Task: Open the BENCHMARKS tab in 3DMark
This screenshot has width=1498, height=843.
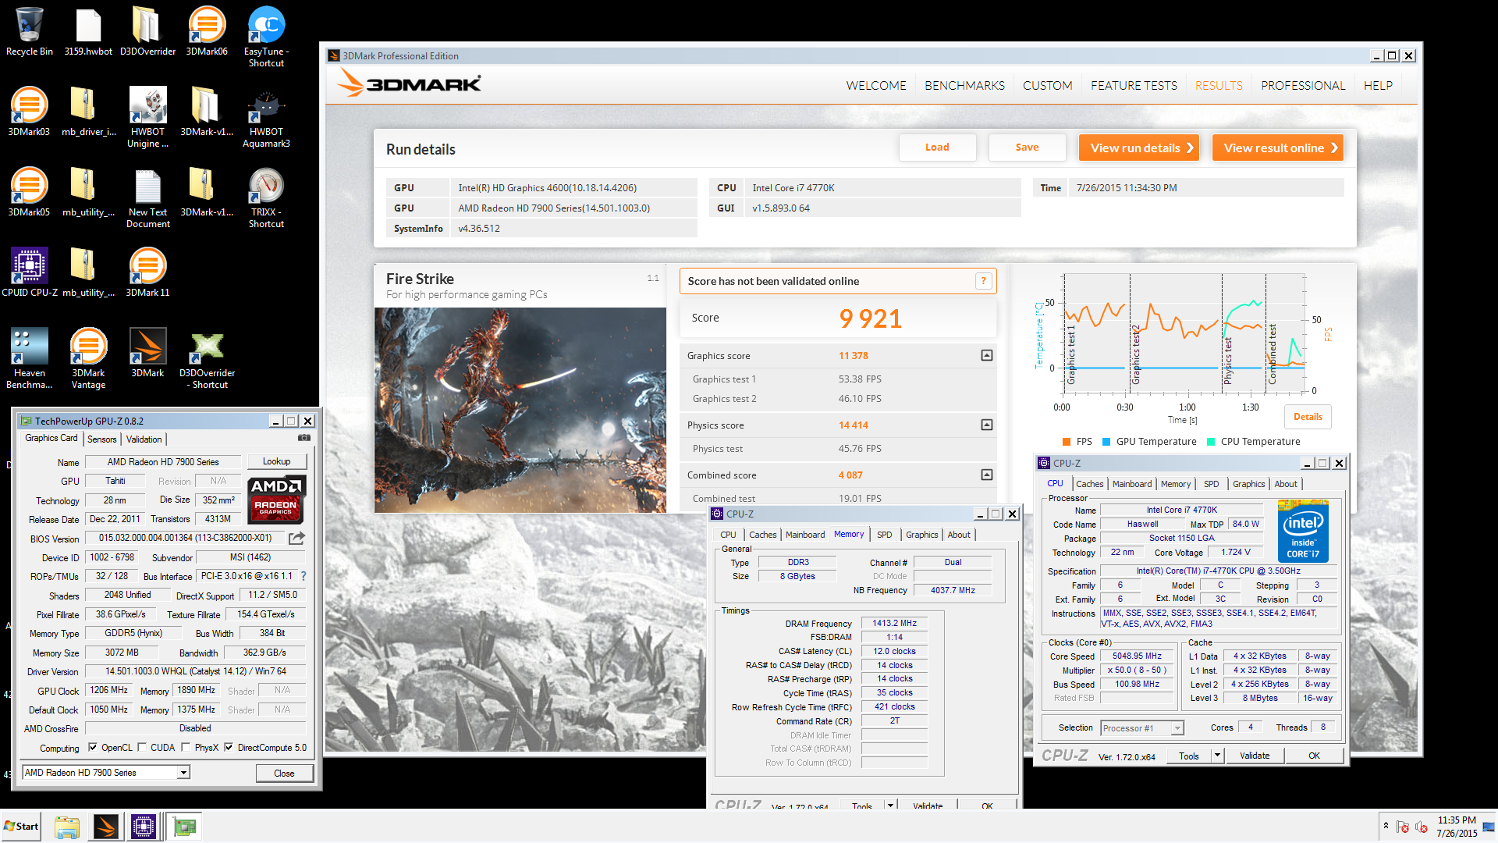Action: tap(964, 85)
